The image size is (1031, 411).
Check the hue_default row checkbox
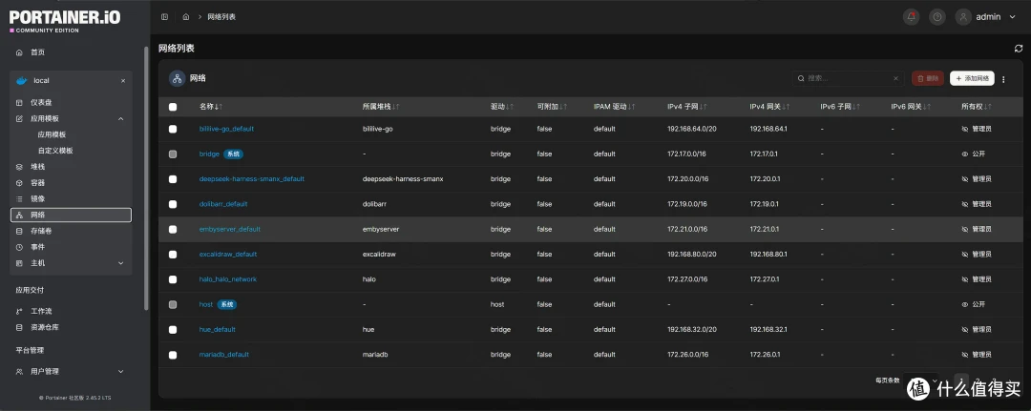tap(173, 330)
